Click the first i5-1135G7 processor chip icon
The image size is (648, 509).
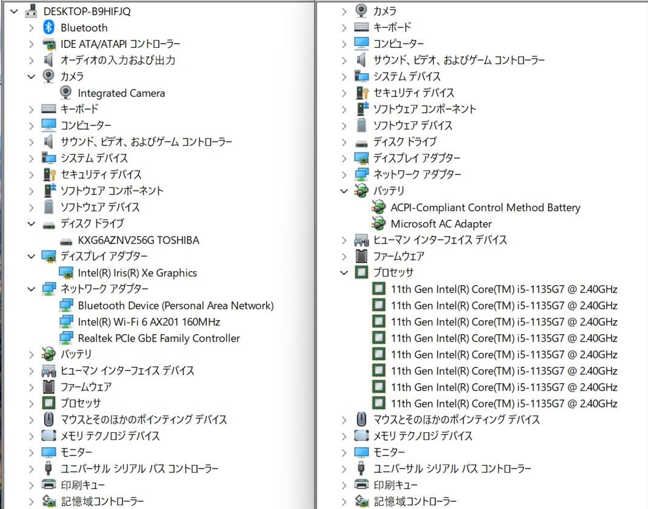(x=378, y=289)
